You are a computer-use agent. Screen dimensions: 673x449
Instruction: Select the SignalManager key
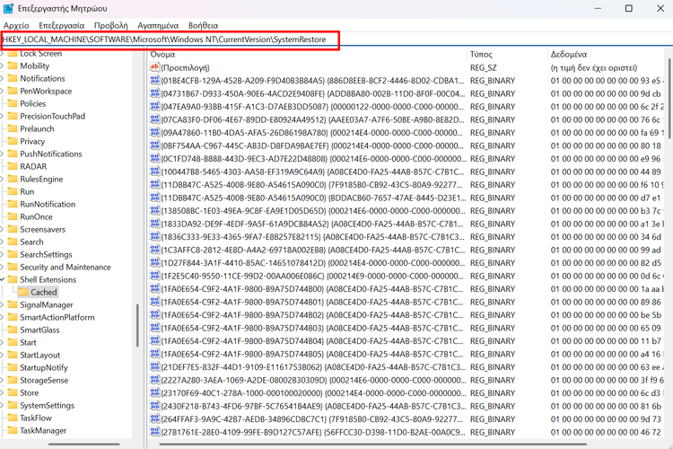point(47,304)
